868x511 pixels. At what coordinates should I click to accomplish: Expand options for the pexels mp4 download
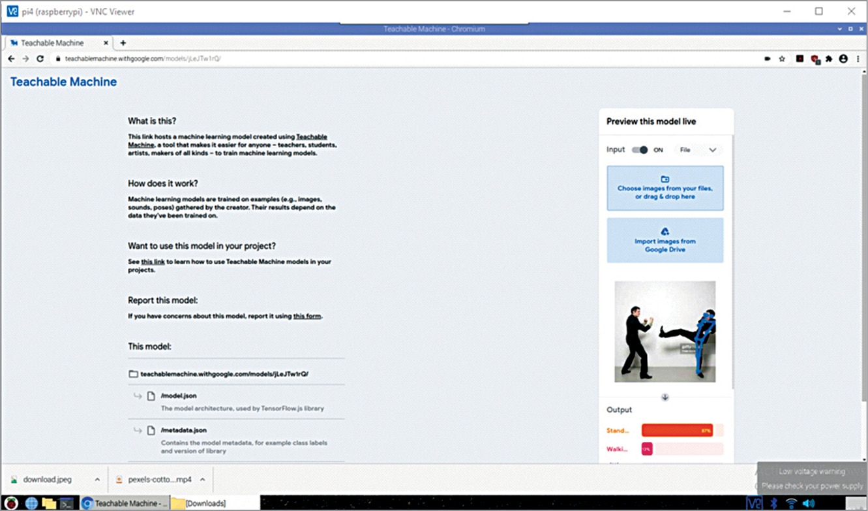(x=202, y=480)
